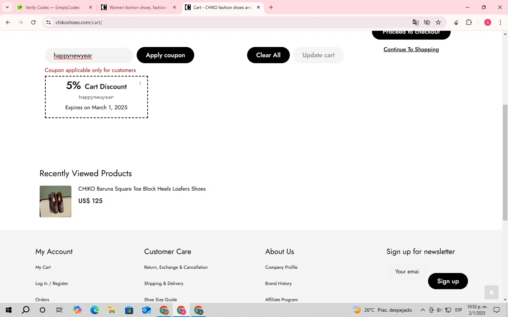
Task: Click the newsletter email input field
Action: pyautogui.click(x=407, y=271)
